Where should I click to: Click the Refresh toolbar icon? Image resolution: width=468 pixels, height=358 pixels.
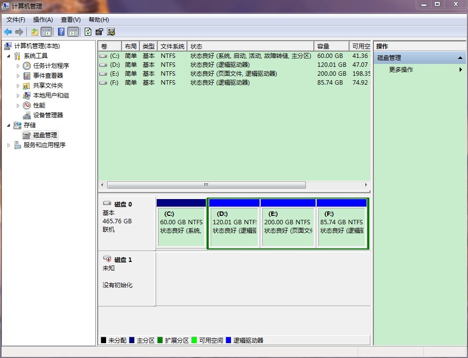88,32
